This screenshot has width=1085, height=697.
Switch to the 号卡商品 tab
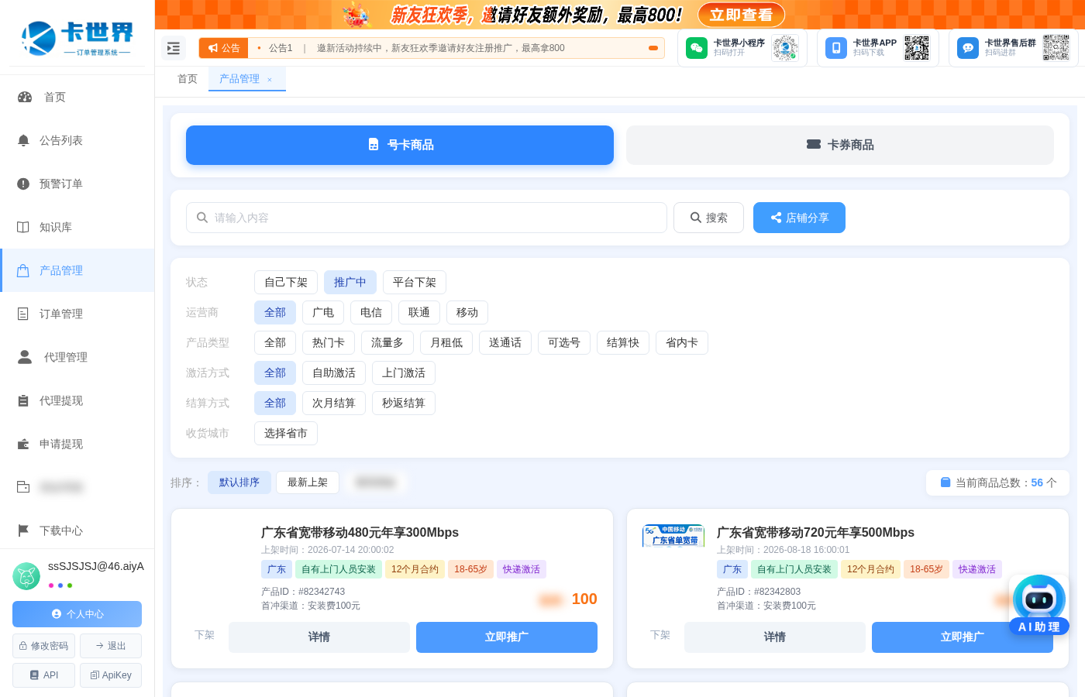coord(400,145)
